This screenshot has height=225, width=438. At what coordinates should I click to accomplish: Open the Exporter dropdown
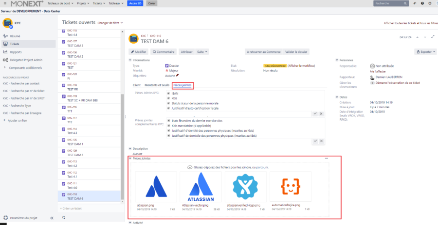(425, 51)
